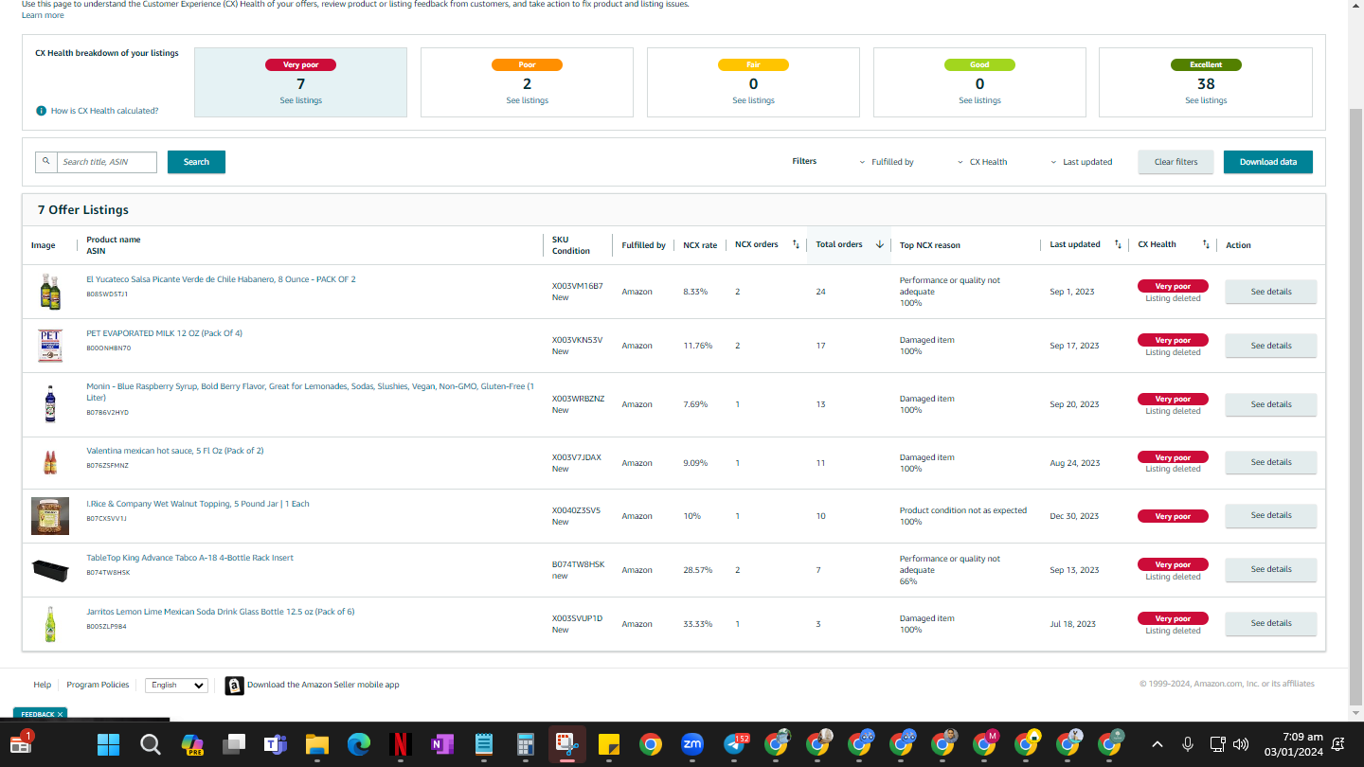Click the teal Search button

click(196, 162)
